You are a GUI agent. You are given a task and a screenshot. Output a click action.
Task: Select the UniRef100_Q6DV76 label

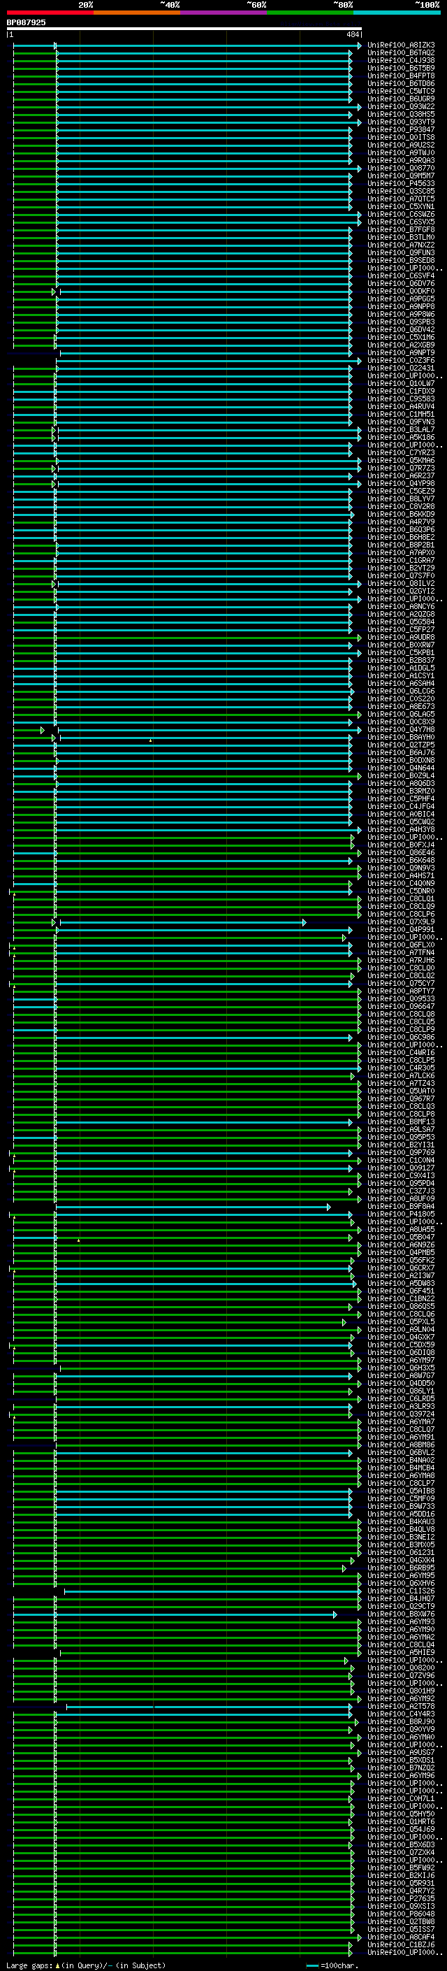tap(401, 284)
